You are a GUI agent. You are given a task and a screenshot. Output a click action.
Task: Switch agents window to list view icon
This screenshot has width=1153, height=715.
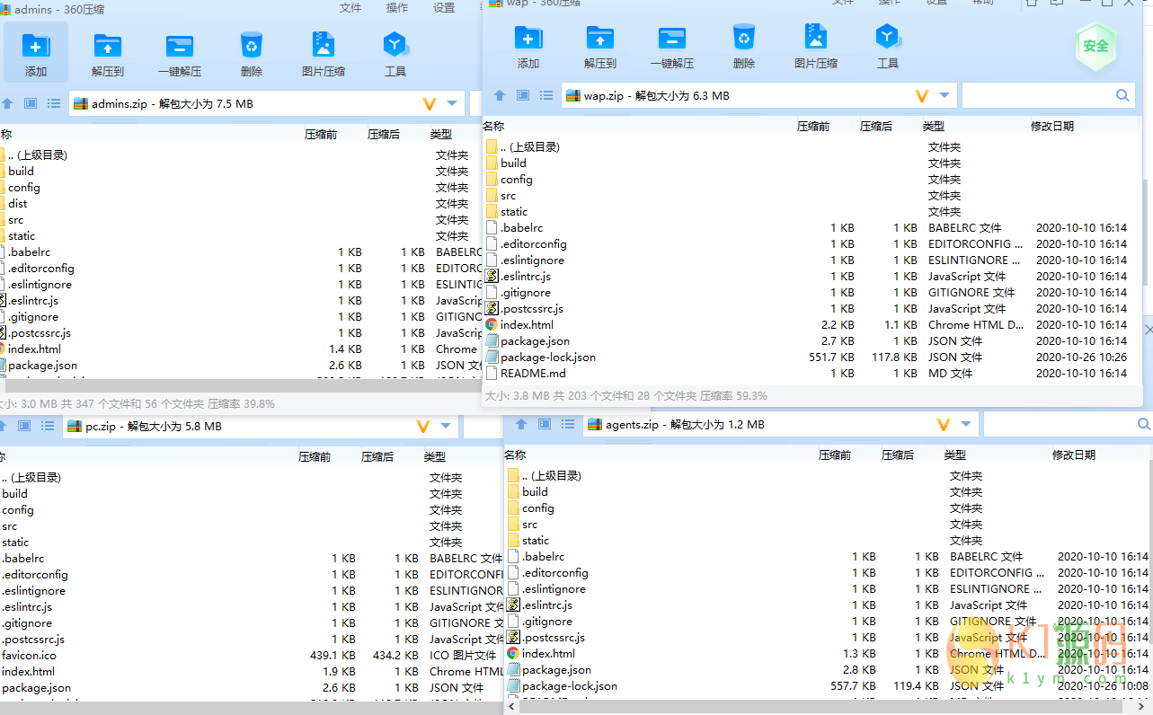(x=568, y=424)
